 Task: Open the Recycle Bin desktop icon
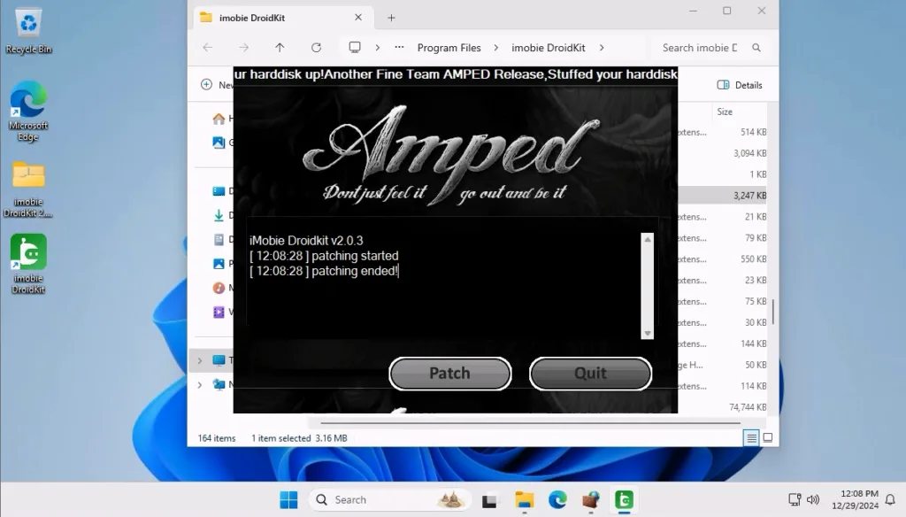pyautogui.click(x=28, y=31)
